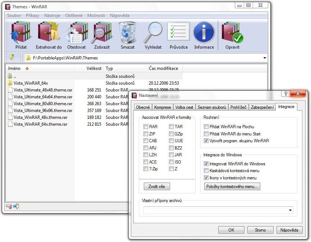Open the Průvodce wizard icon
The image size is (311, 242).
178,32
